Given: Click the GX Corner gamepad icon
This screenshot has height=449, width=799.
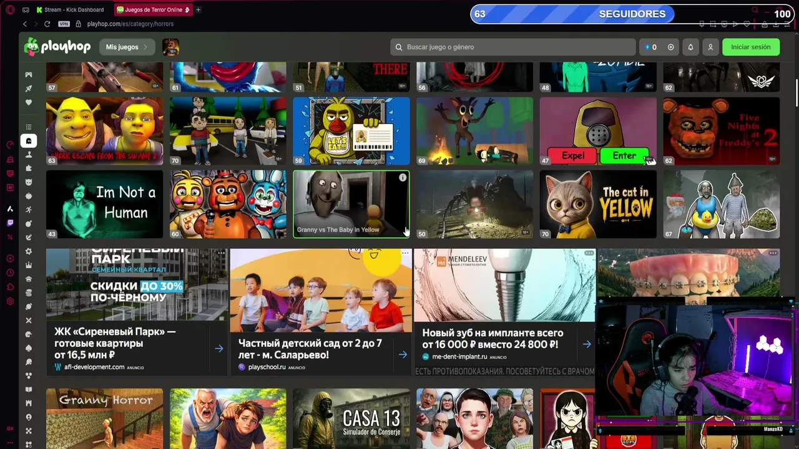Looking at the screenshot, I should coord(26,10).
